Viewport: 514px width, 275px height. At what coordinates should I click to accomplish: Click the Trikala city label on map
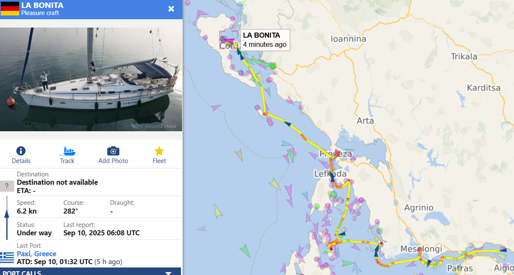[464, 56]
